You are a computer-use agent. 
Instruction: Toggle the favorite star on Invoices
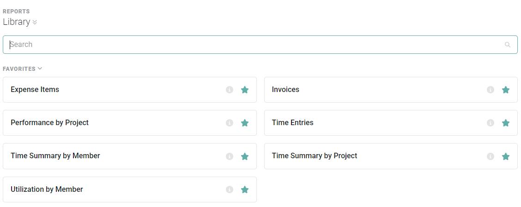click(506, 90)
